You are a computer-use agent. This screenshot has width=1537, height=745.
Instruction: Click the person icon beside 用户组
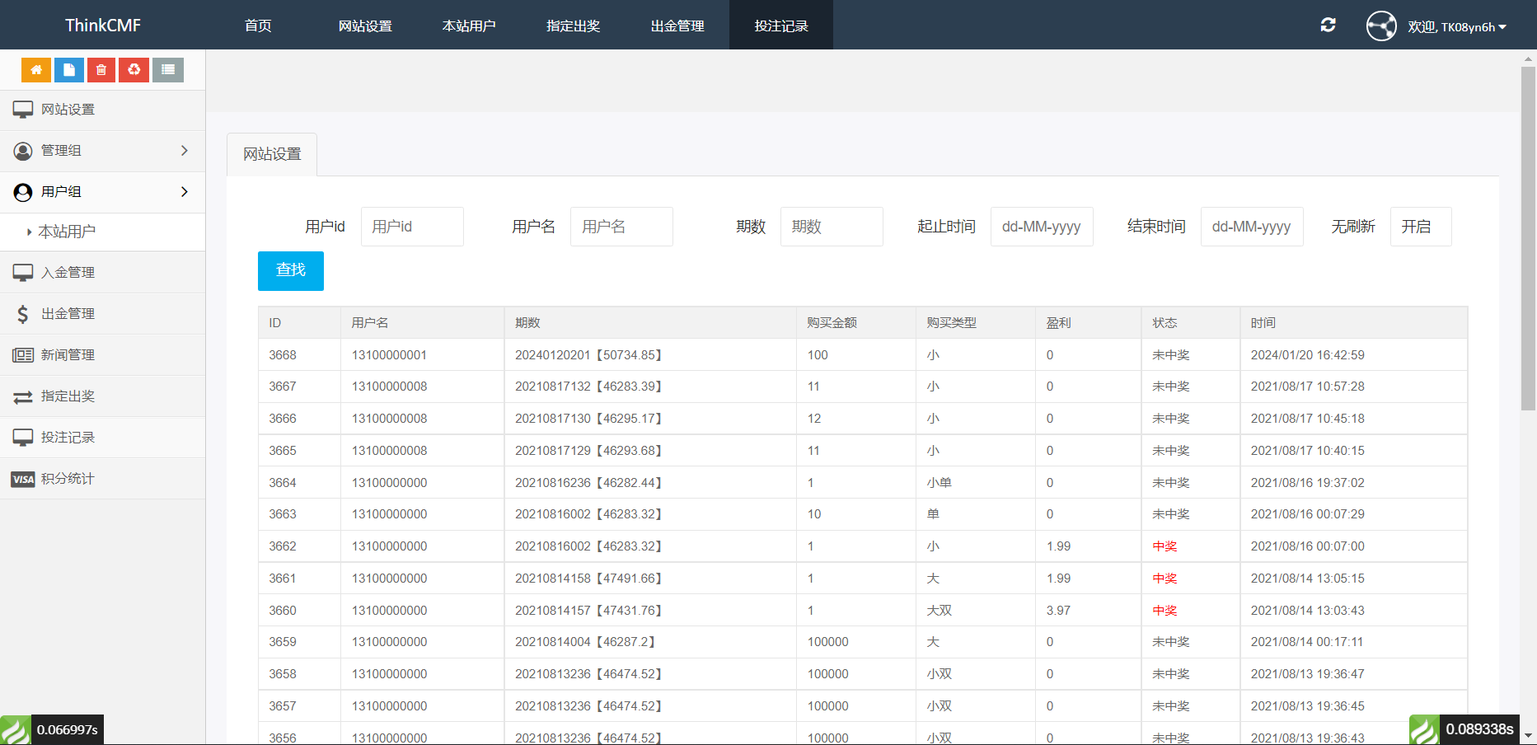coord(23,192)
